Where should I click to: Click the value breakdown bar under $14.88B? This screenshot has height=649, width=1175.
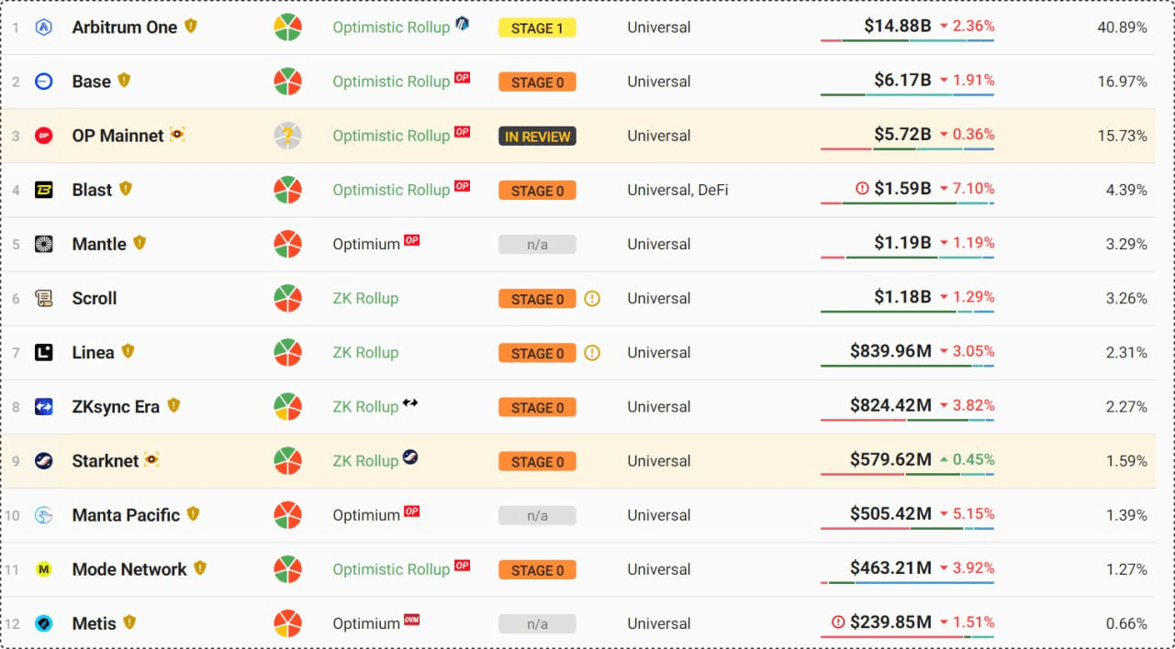pyautogui.click(x=907, y=40)
